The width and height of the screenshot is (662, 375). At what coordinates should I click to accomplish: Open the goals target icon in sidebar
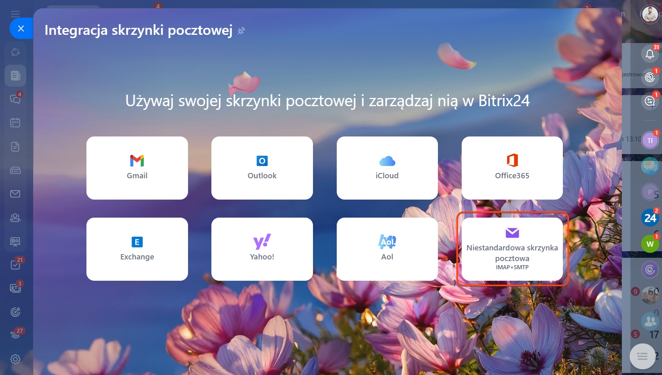[15, 312]
